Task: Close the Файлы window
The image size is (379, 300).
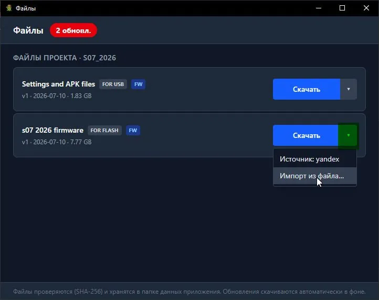Action: coord(366,8)
